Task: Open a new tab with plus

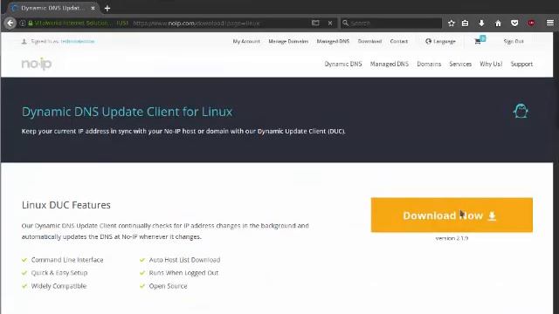Action: coord(107,8)
